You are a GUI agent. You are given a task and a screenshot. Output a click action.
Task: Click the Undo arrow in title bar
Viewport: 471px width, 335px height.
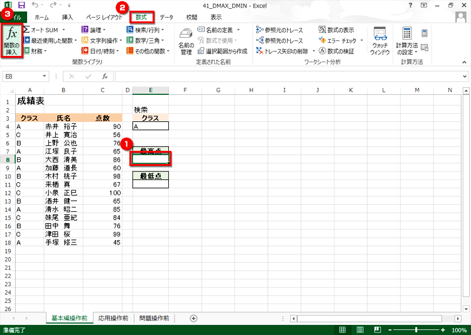[x=35, y=5]
